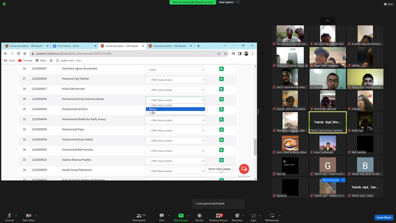The image size is (396, 223).
Task: Click the Unmute microphone icon
Action: (x=9, y=216)
